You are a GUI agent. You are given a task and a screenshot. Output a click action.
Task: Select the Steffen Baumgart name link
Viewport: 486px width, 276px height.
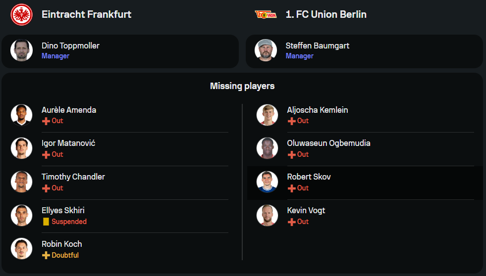point(317,46)
